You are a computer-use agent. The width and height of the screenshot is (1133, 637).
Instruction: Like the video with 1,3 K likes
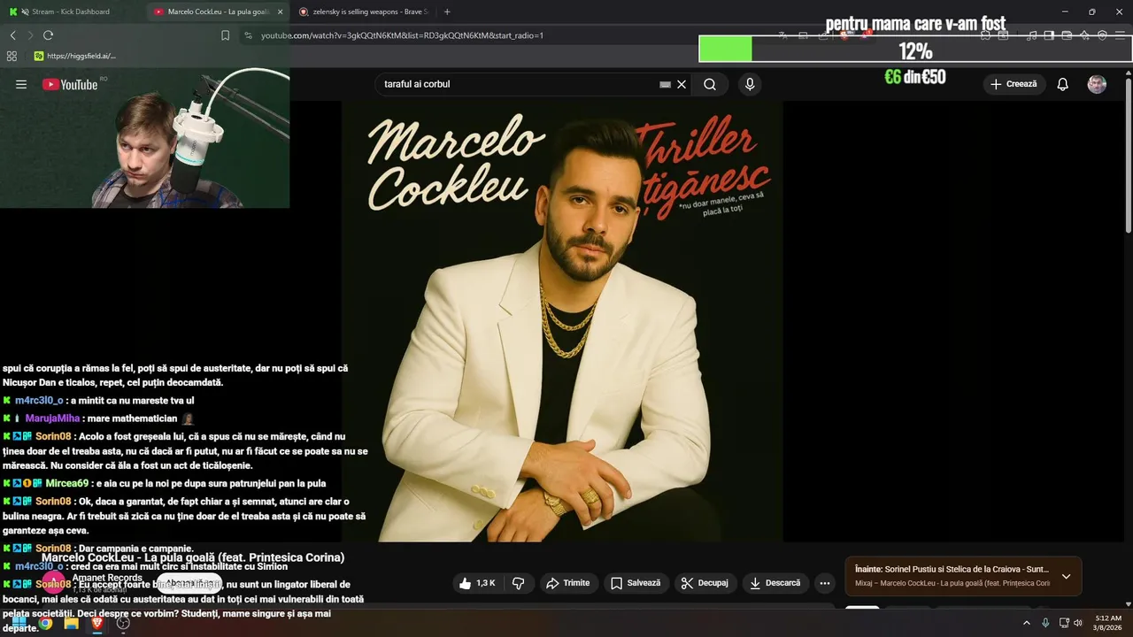(x=478, y=583)
